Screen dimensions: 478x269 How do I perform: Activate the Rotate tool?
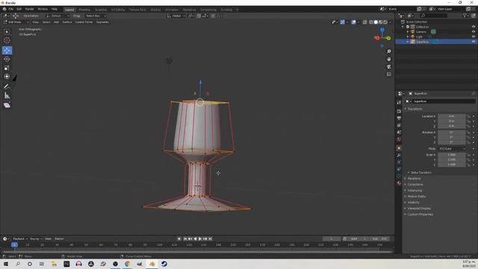pos(7,59)
